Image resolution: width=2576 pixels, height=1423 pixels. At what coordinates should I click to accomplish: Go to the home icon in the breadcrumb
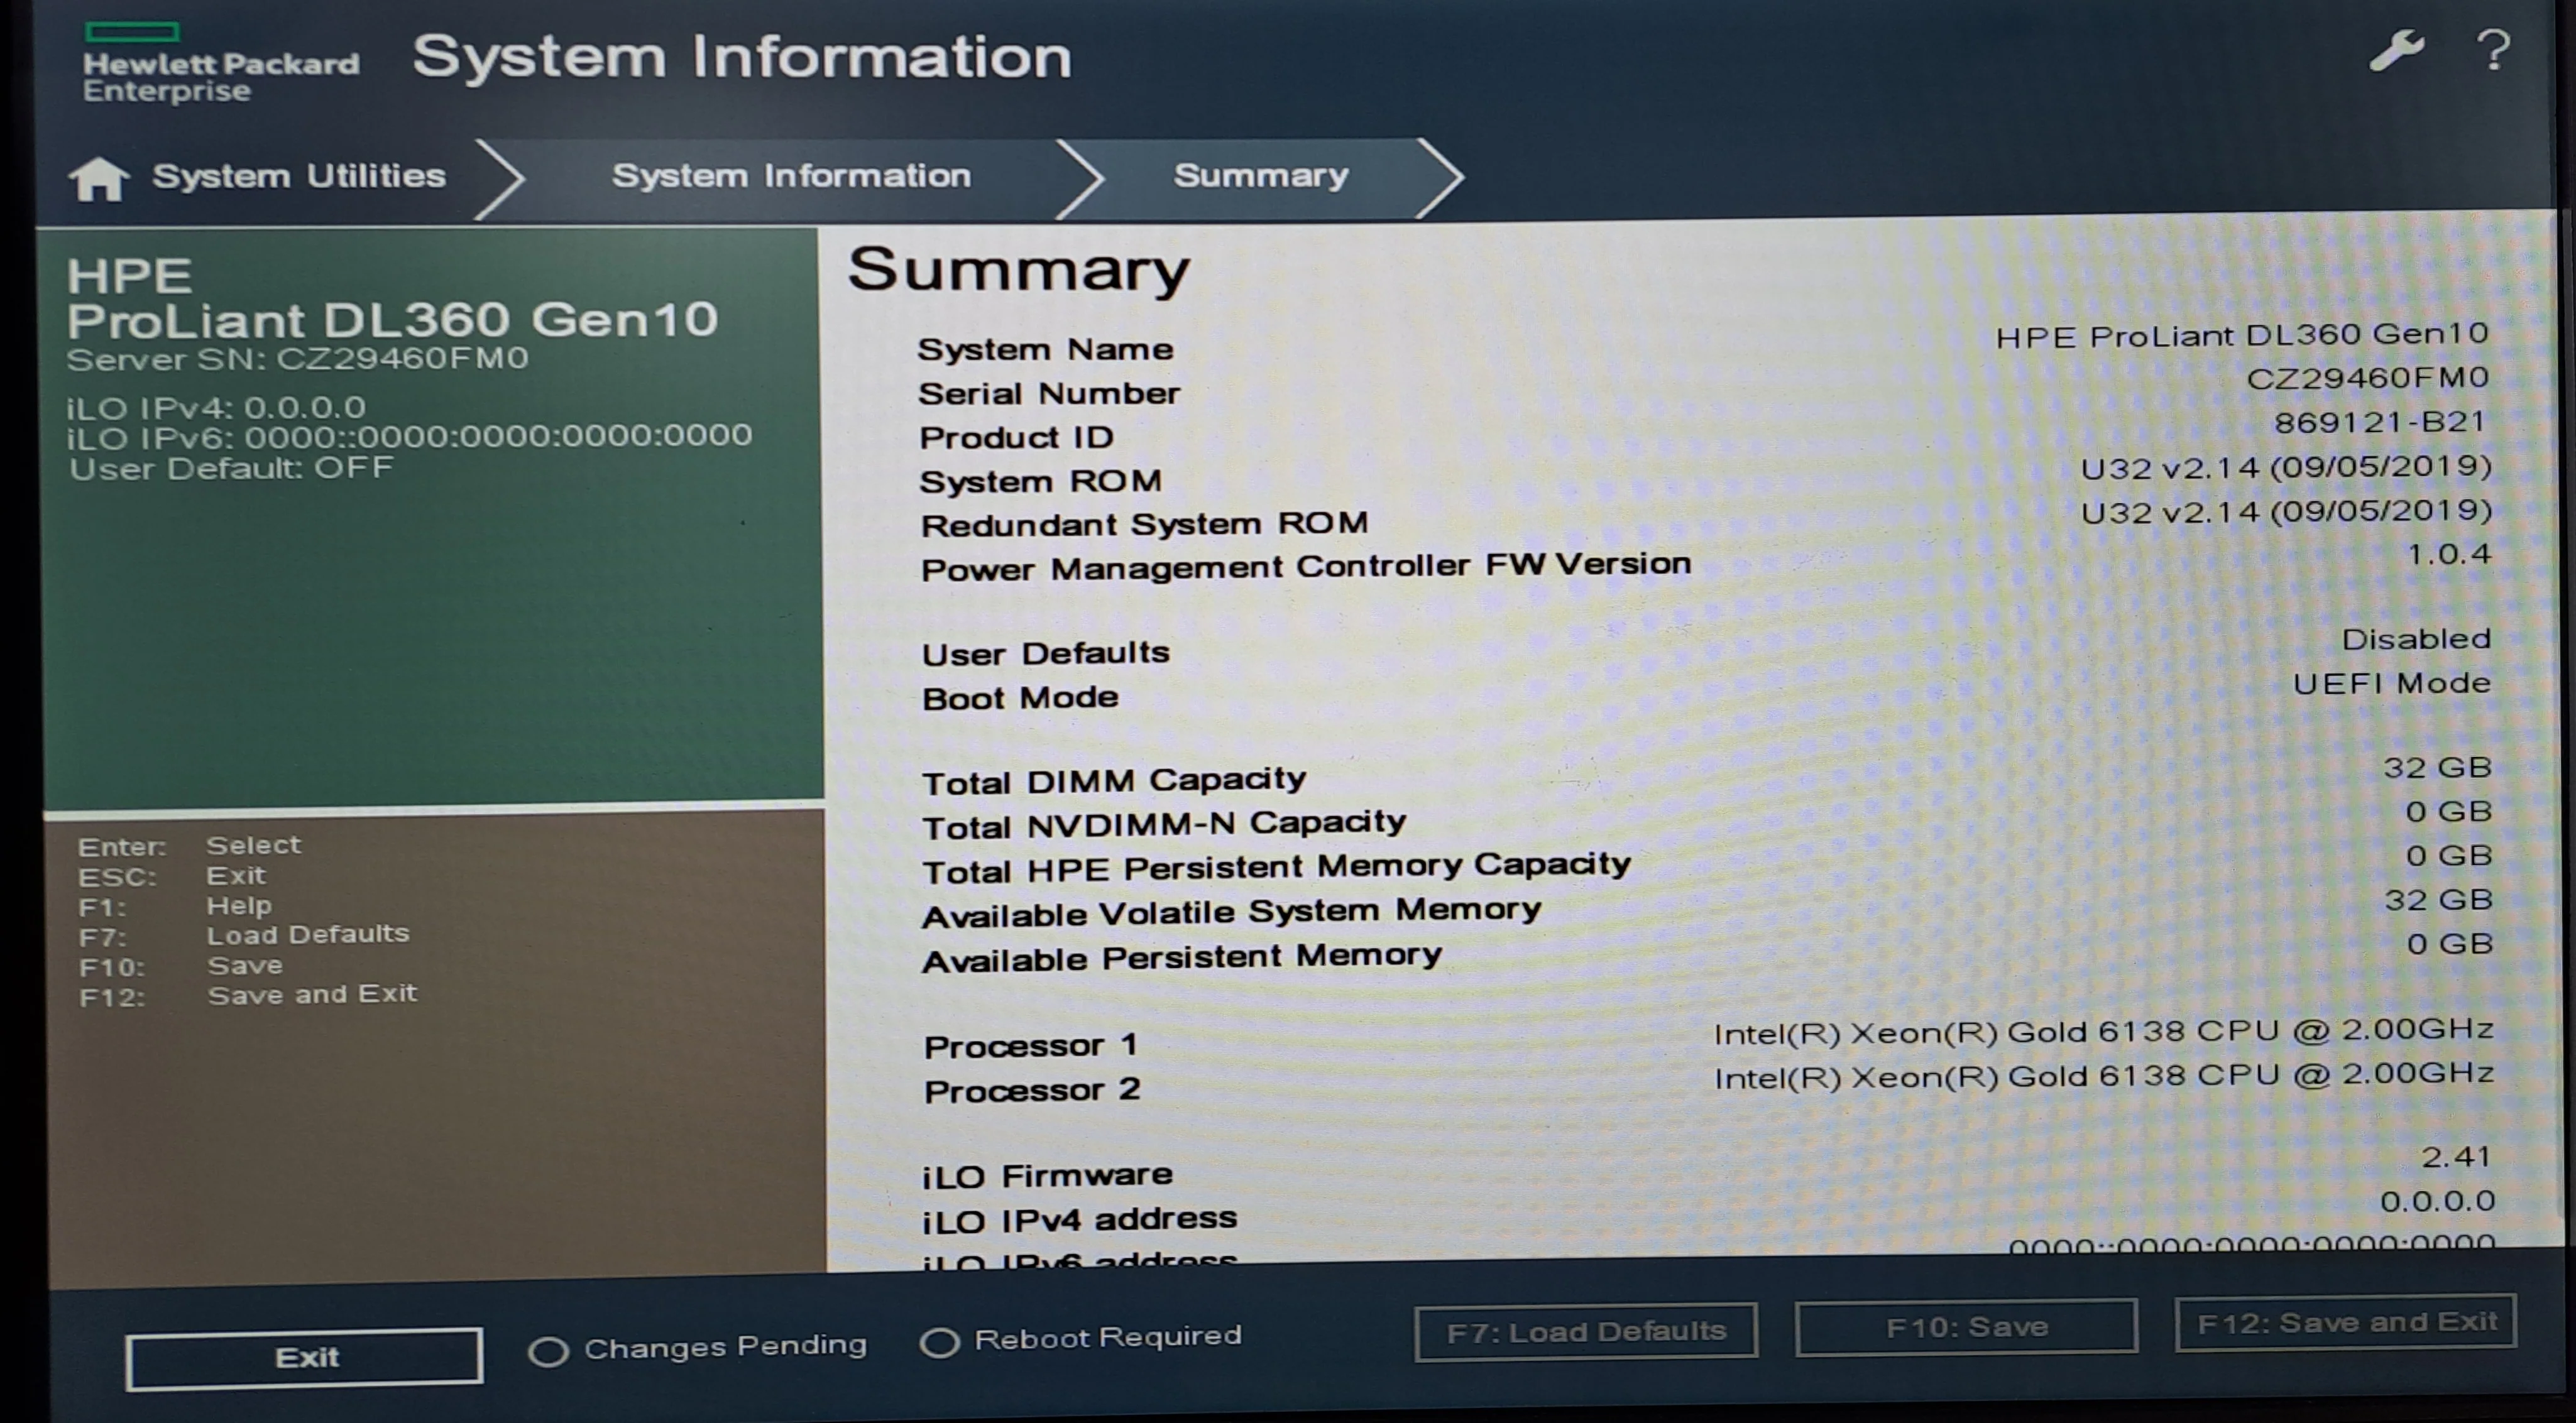click(x=98, y=179)
